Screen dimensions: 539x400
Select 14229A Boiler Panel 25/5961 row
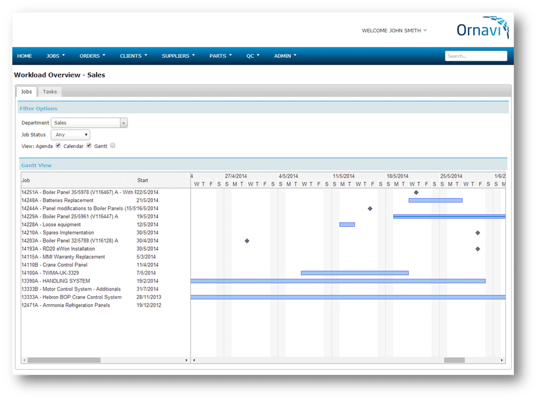(x=106, y=217)
